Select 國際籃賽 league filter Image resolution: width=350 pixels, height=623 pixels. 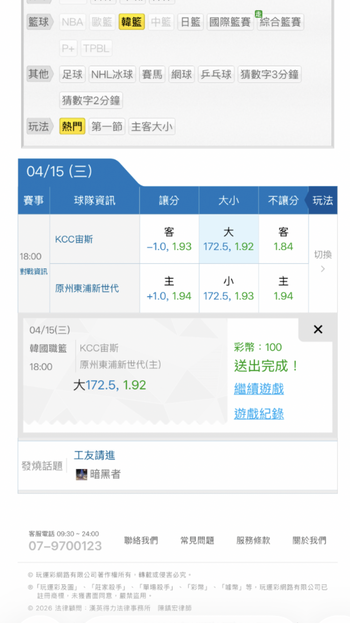[230, 22]
